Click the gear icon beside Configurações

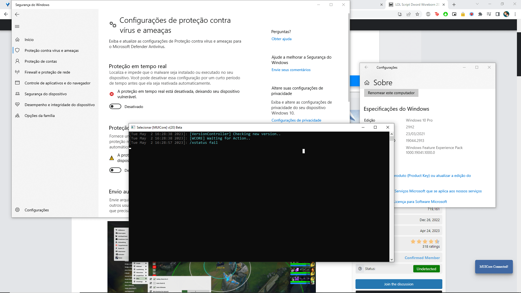(x=17, y=210)
